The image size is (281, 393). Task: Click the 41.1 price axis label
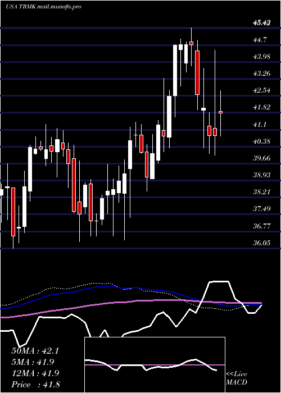point(260,124)
